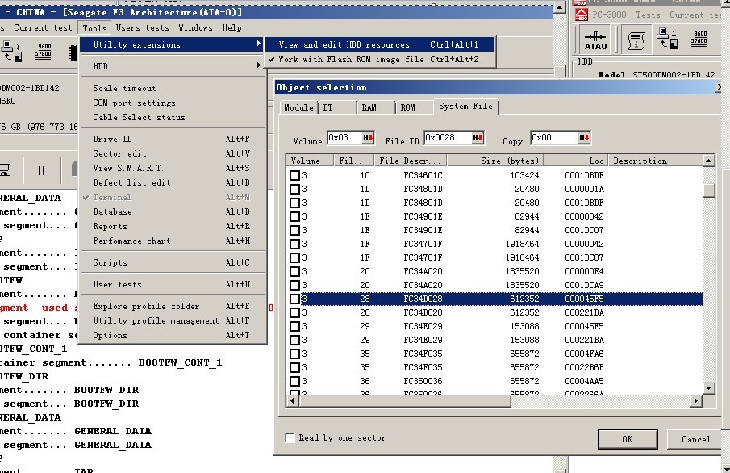730x473 pixels.
Task: Open the Windows menu
Action: coord(195,28)
